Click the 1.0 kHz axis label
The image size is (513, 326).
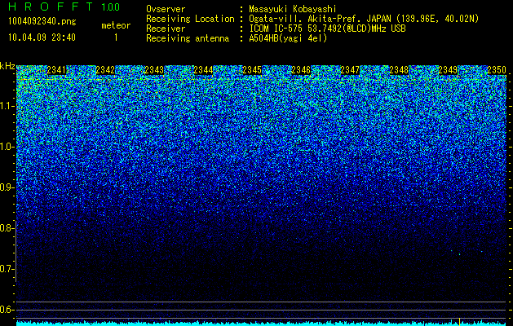[7, 147]
